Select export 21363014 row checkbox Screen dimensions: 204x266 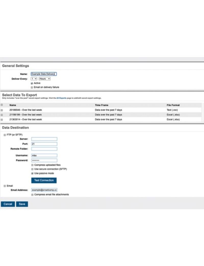pyautogui.click(x=2, y=119)
